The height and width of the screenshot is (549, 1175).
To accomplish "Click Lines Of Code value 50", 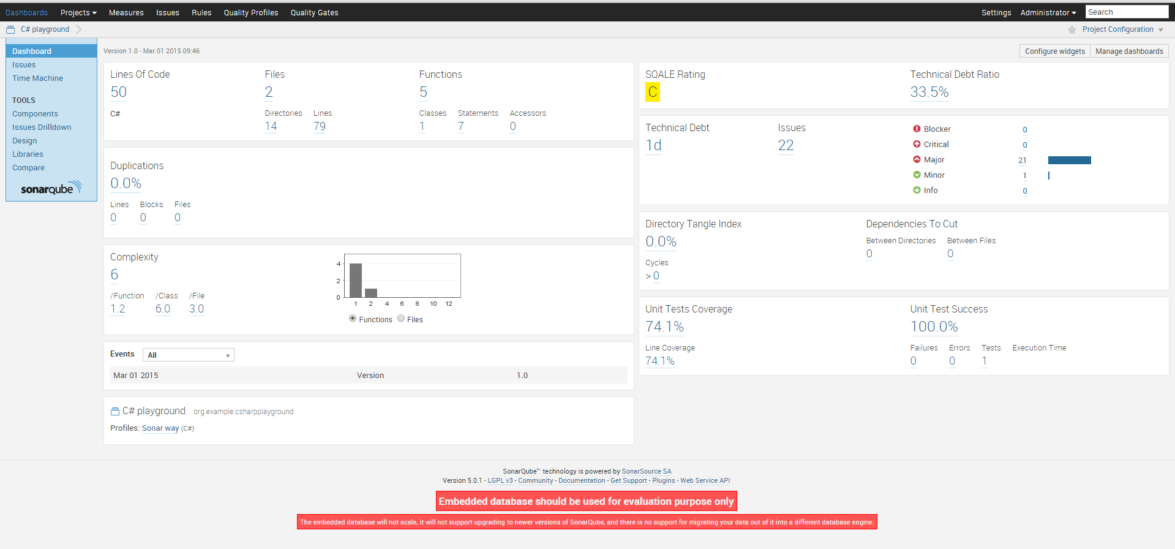I will pyautogui.click(x=119, y=92).
